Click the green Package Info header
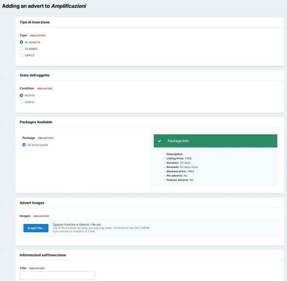This screenshot has height=281, width=287. tap(215, 141)
